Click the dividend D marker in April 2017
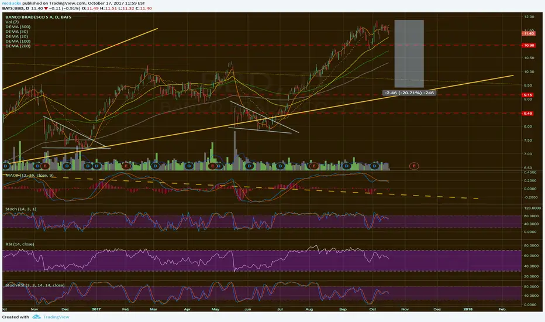 coord(189,166)
